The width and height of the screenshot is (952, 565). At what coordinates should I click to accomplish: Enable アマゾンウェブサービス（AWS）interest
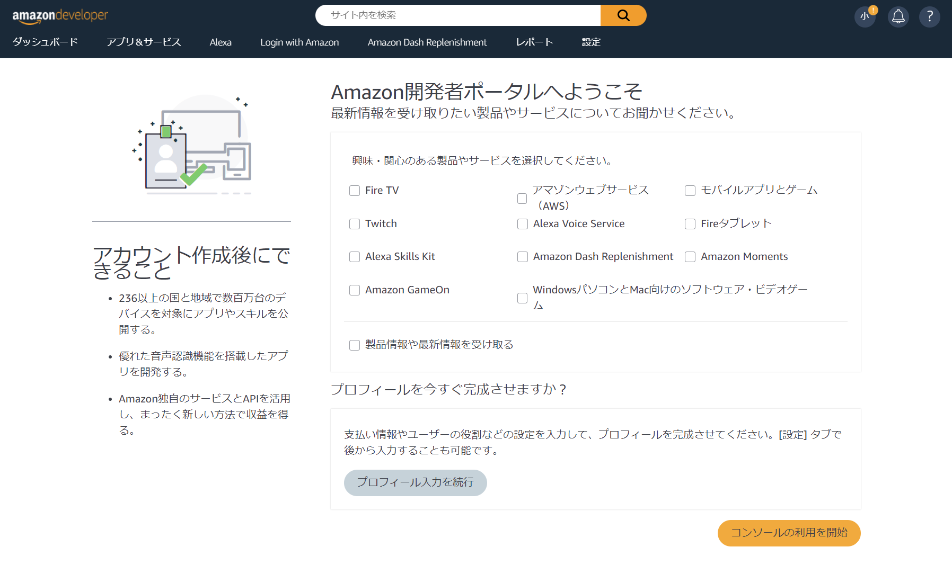click(x=522, y=198)
